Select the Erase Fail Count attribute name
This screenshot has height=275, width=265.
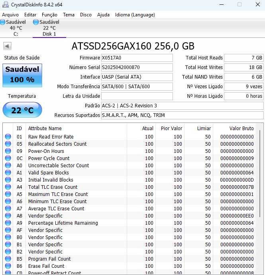[46, 266]
